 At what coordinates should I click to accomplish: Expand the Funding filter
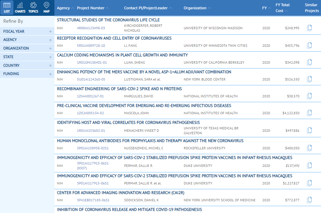point(27,74)
